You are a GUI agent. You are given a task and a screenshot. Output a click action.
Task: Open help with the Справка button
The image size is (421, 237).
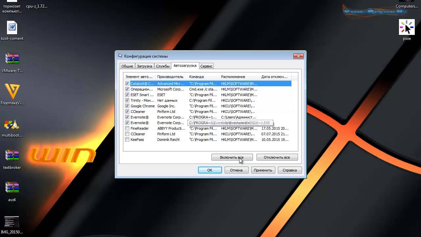290,170
